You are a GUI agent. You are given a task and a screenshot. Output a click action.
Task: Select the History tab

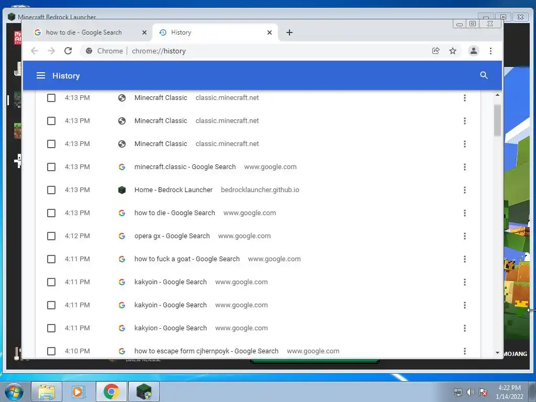(x=215, y=32)
